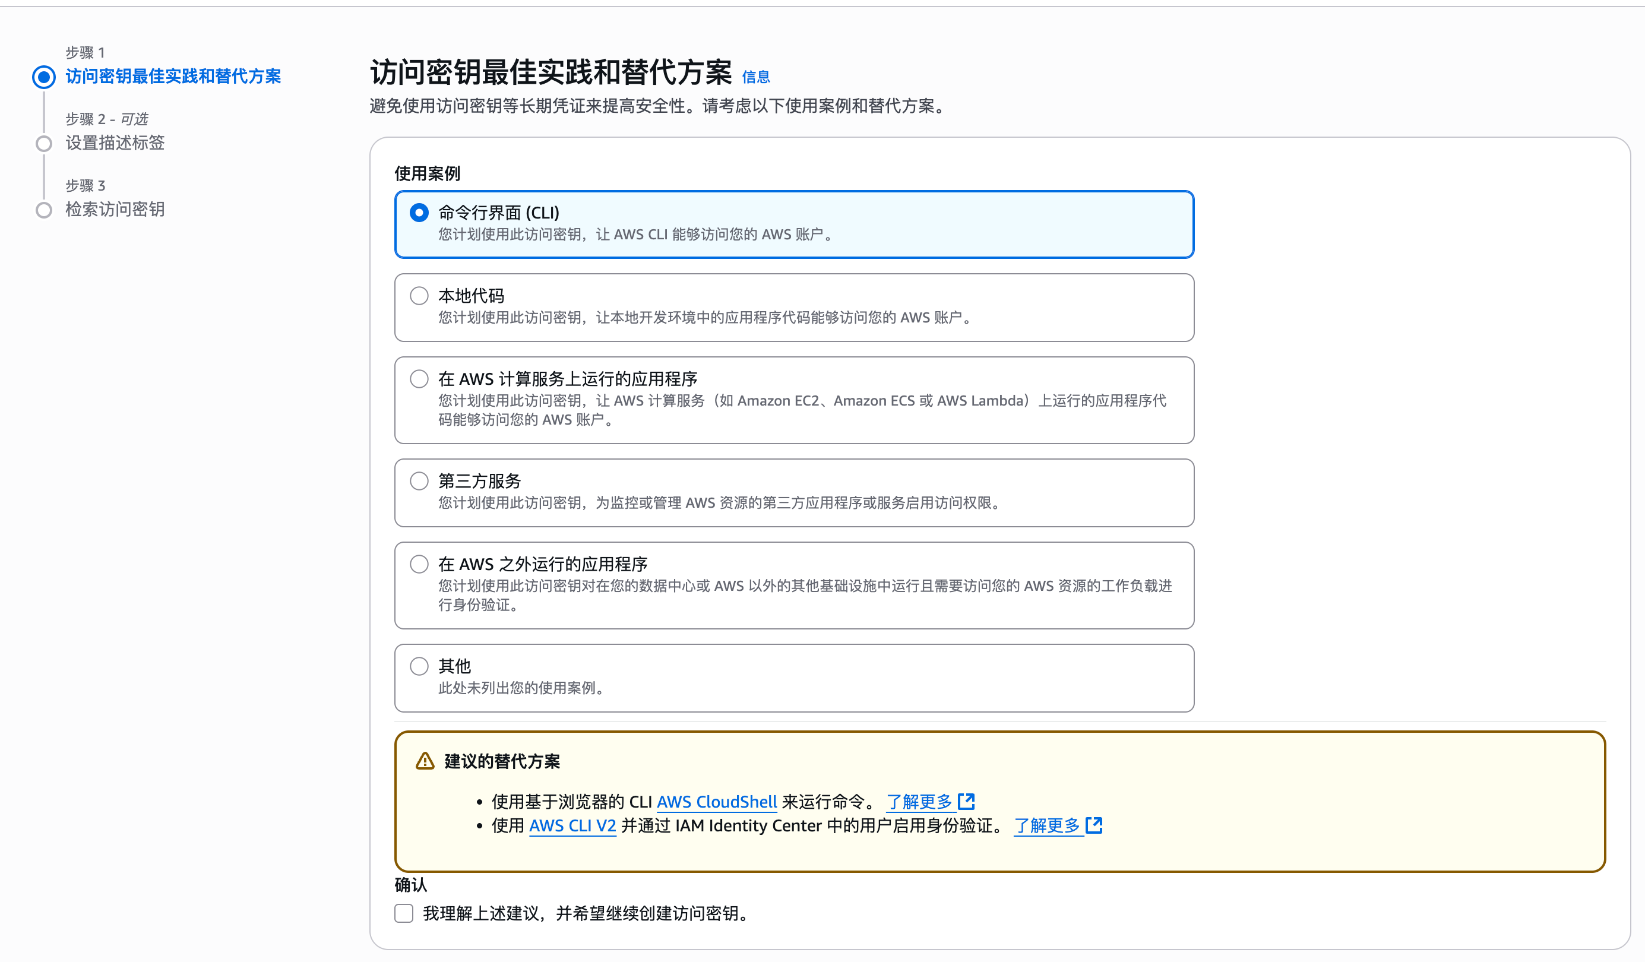The image size is (1645, 962).
Task: Click 了解更多 link for IAM Identity Center
Action: tap(1046, 825)
